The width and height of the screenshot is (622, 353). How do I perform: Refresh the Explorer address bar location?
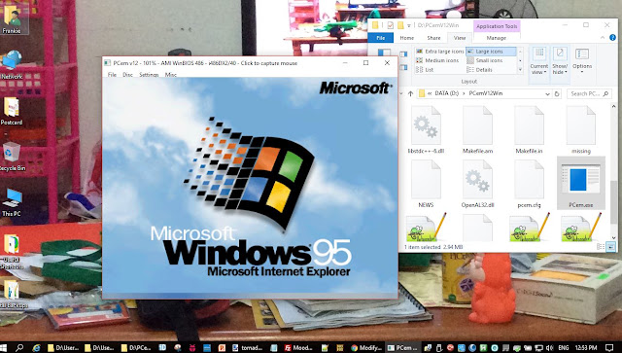pyautogui.click(x=557, y=93)
